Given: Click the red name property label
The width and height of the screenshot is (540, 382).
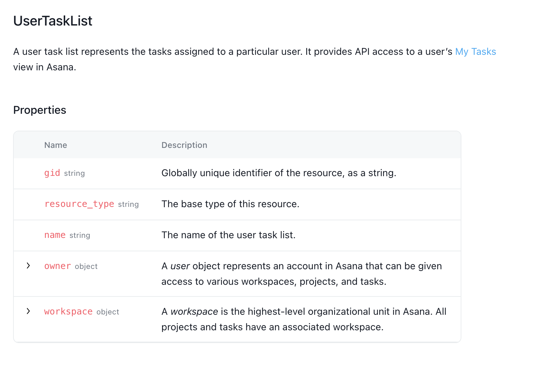Looking at the screenshot, I should 55,235.
